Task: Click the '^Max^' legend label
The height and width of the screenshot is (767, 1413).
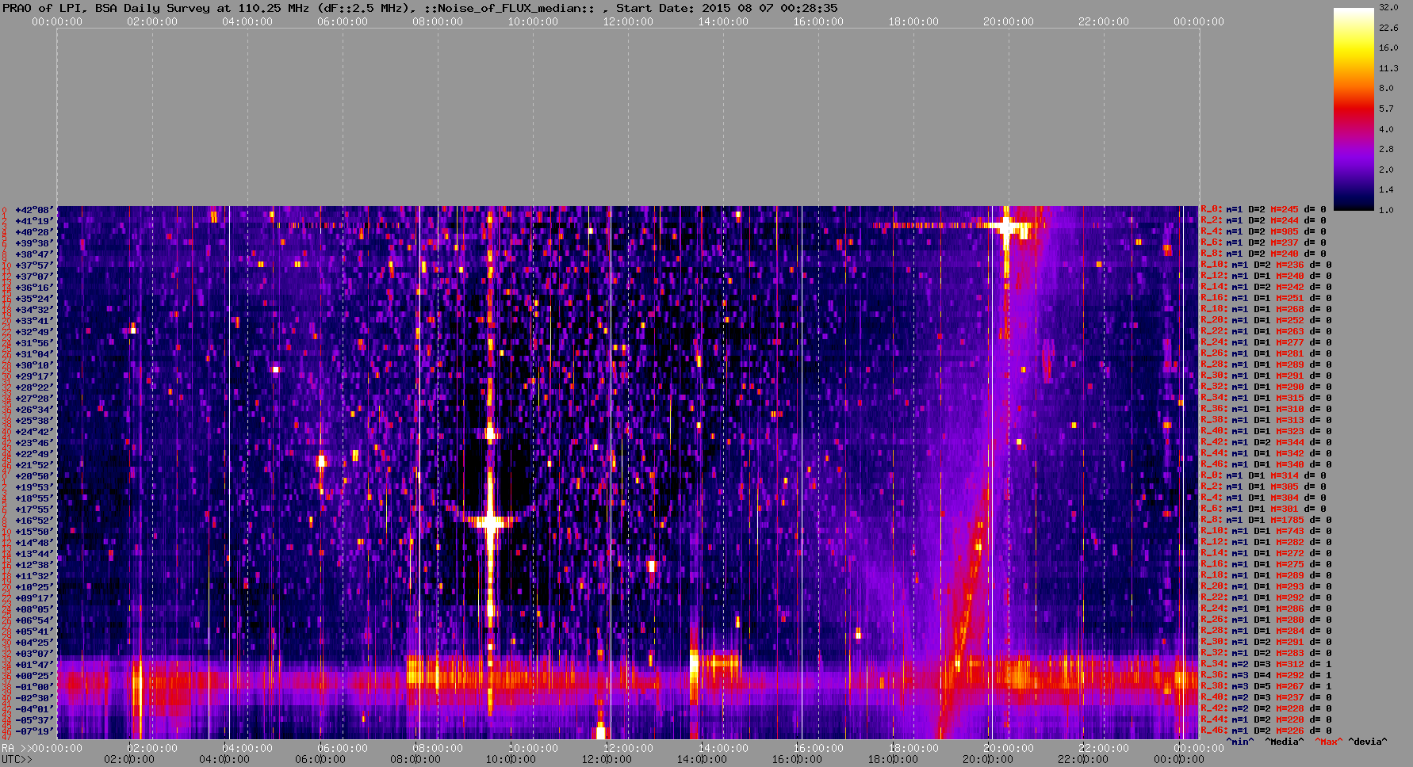Action: tap(1329, 742)
